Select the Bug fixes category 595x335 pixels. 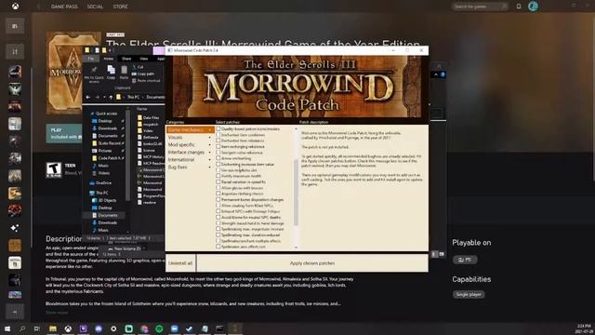coord(190,167)
